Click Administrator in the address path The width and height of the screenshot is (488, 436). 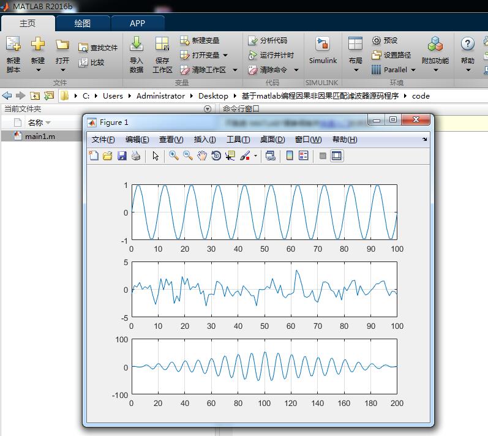tap(160, 96)
